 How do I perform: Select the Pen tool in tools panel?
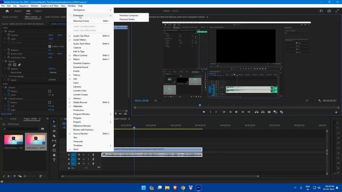54,146
